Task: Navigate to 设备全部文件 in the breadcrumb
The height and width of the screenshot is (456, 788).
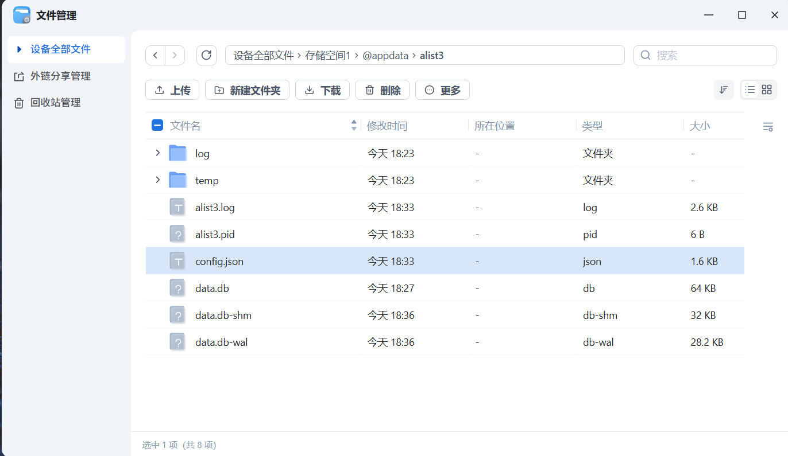Action: [264, 56]
